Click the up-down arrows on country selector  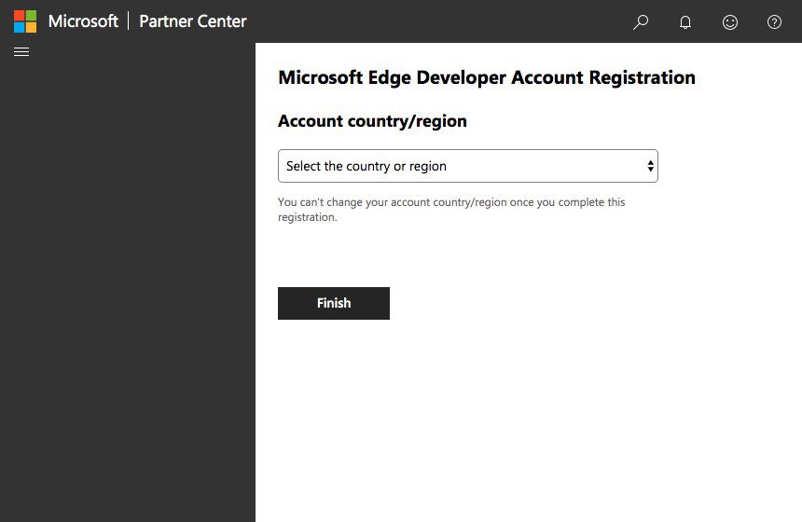pos(650,166)
